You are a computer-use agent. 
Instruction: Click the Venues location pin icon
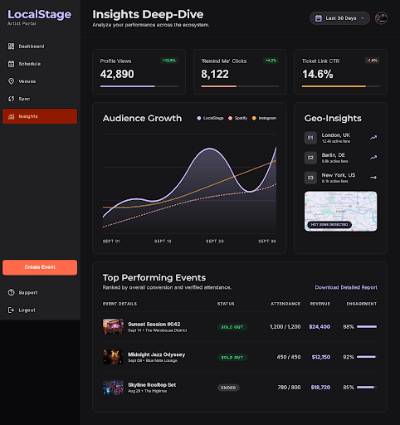point(11,81)
